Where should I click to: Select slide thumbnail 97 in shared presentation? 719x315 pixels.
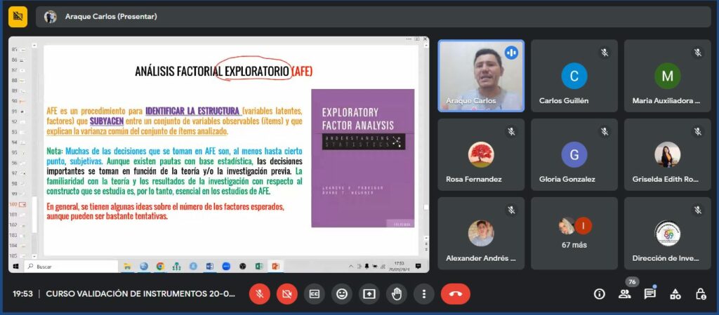click(22, 173)
